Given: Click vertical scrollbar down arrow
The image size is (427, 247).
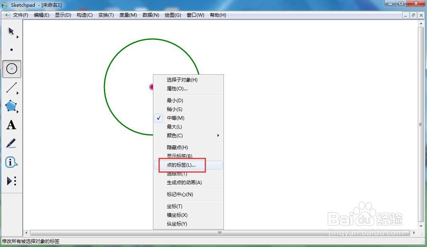Looking at the screenshot, I should point(421,226).
